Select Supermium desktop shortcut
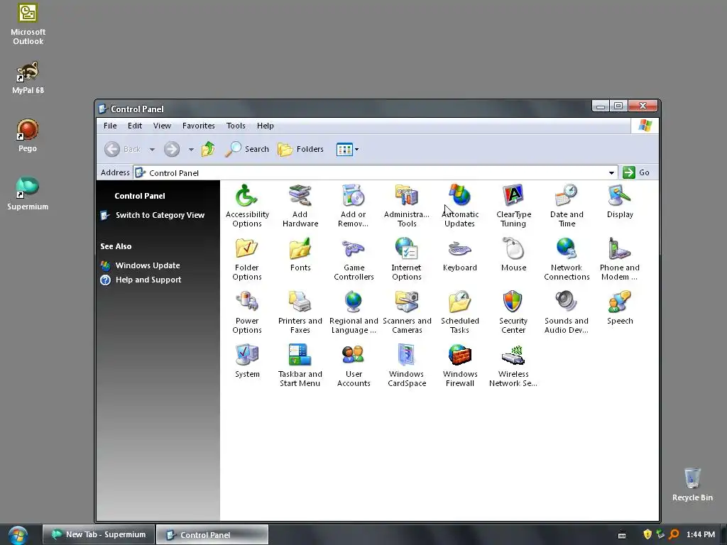Image resolution: width=727 pixels, height=545 pixels. pyautogui.click(x=28, y=193)
